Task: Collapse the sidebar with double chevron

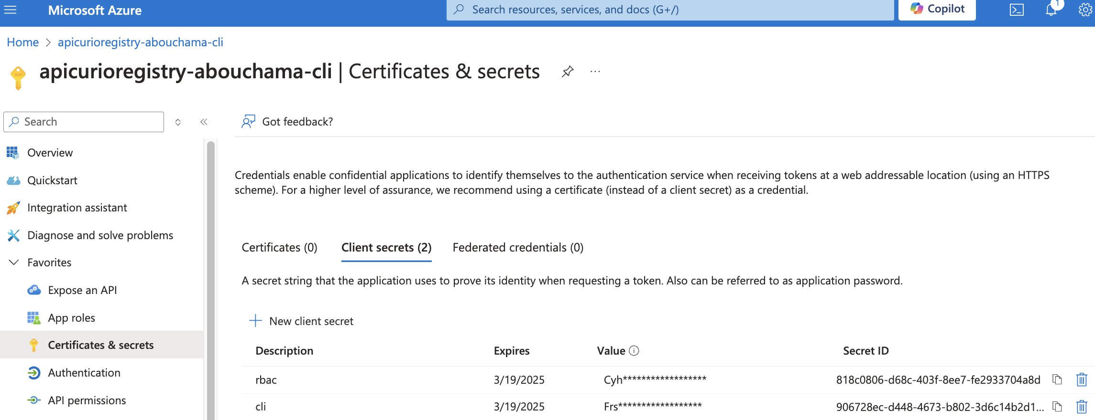Action: (204, 122)
